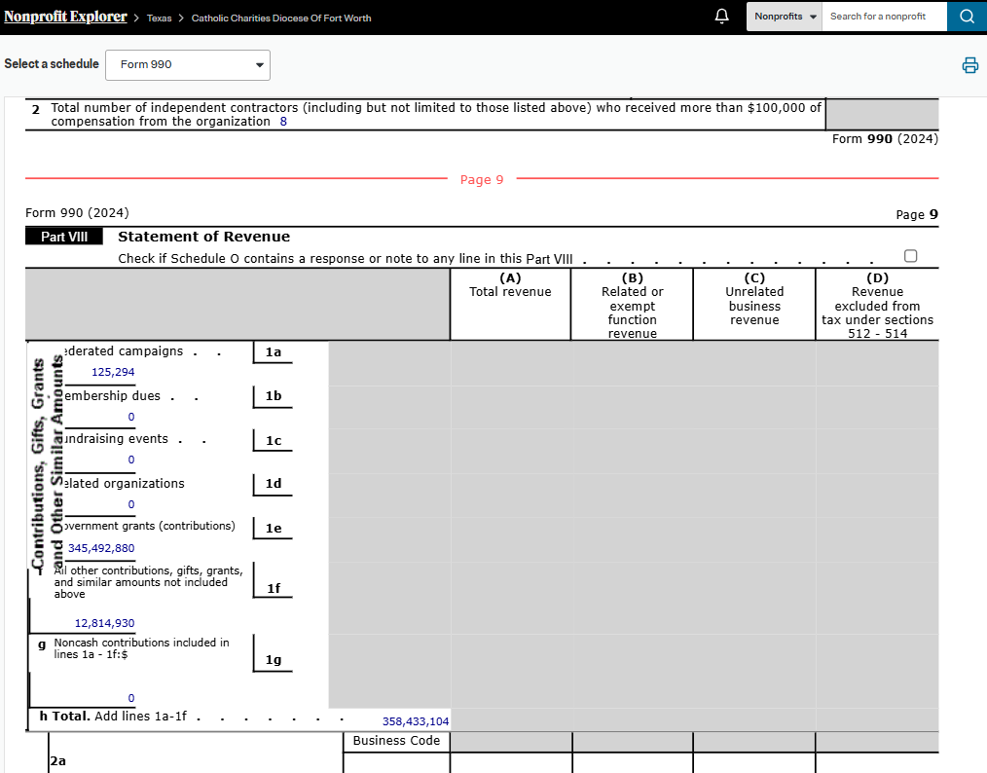Click the line 2a label
Viewport: 987px width, 773px height.
coord(57,761)
